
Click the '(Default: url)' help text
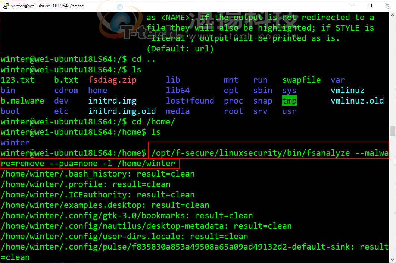tap(180, 49)
